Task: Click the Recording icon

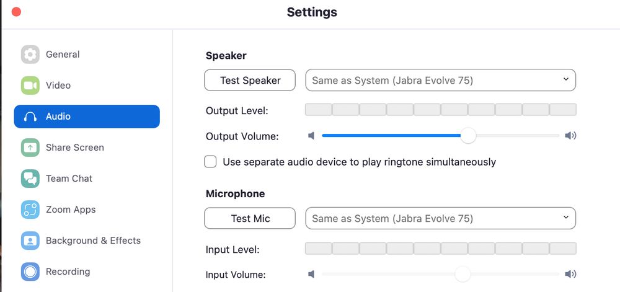Action: point(30,272)
